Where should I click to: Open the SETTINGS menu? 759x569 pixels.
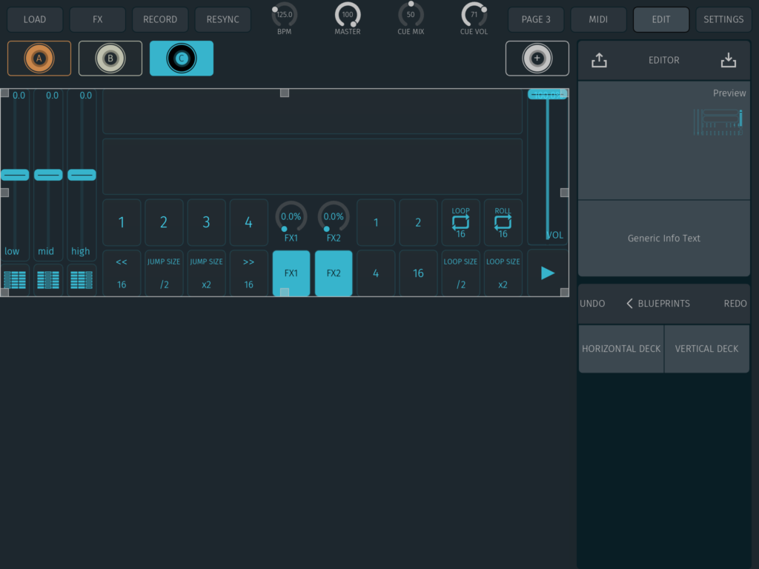click(x=723, y=19)
